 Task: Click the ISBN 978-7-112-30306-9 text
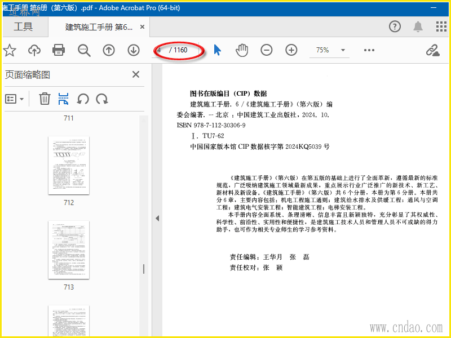211,125
